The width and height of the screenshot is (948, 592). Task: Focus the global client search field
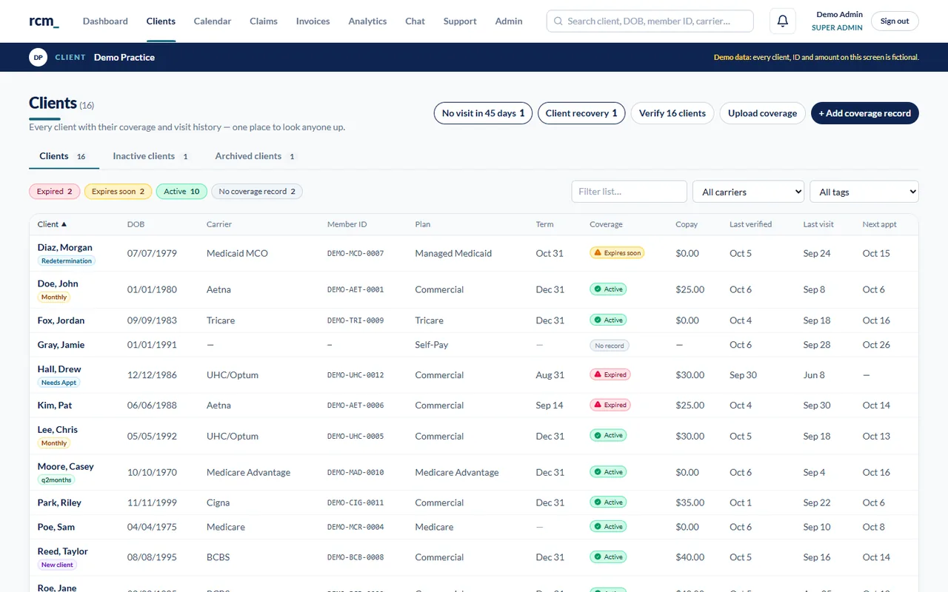click(650, 21)
